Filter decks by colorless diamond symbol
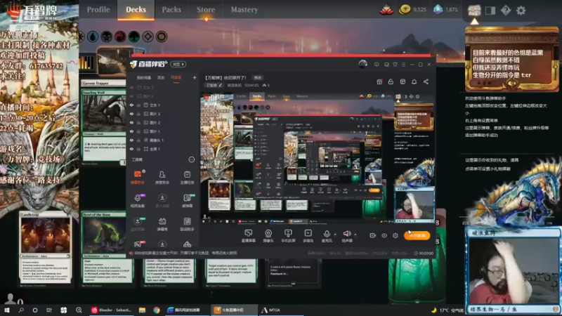The width and height of the screenshot is (562, 316). (148, 37)
